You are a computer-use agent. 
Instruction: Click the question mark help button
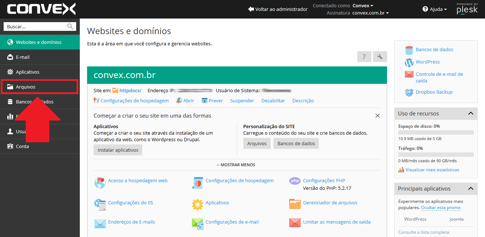(x=364, y=57)
